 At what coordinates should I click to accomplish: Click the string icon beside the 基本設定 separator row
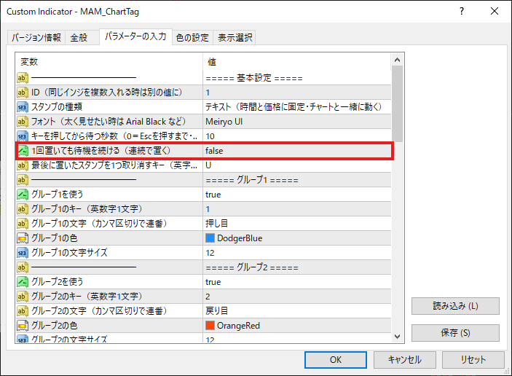(22, 78)
